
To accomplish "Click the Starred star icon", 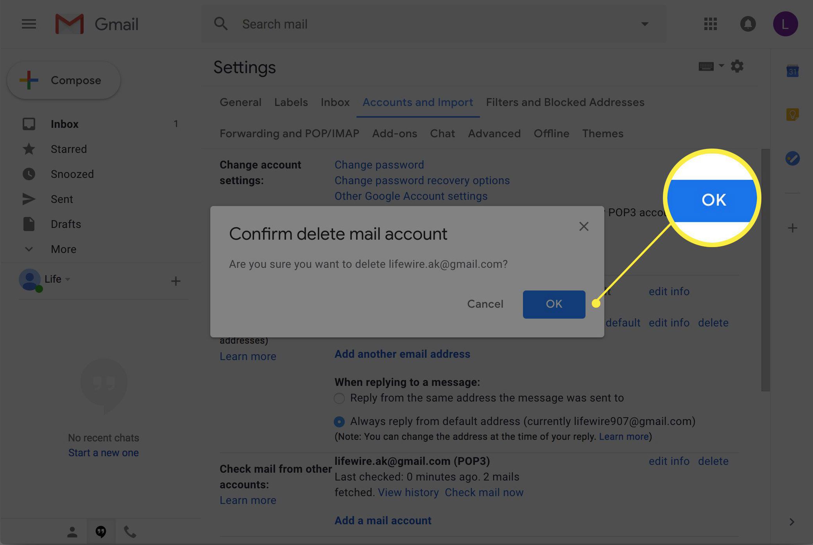I will click(x=29, y=149).
